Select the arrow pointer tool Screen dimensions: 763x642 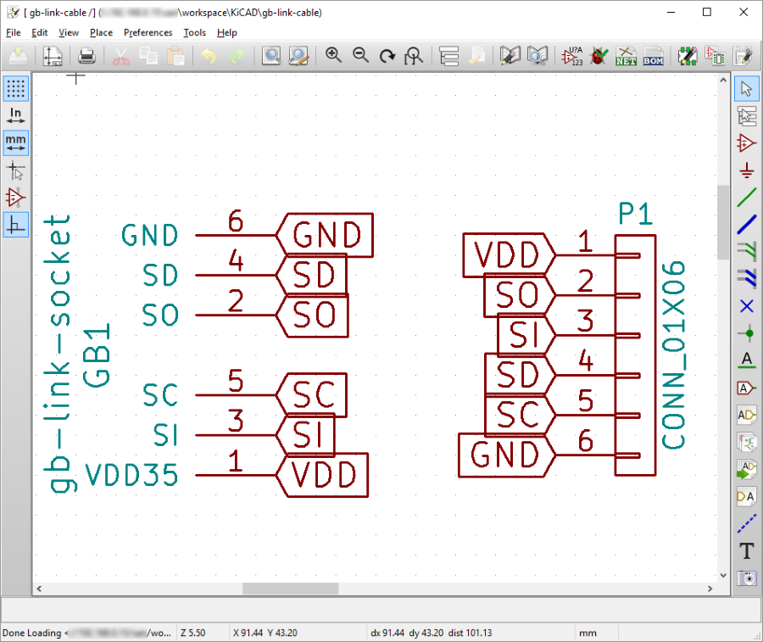click(746, 88)
